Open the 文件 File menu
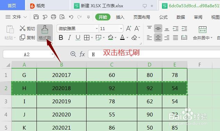This screenshot has height=131, width=220. [16, 17]
